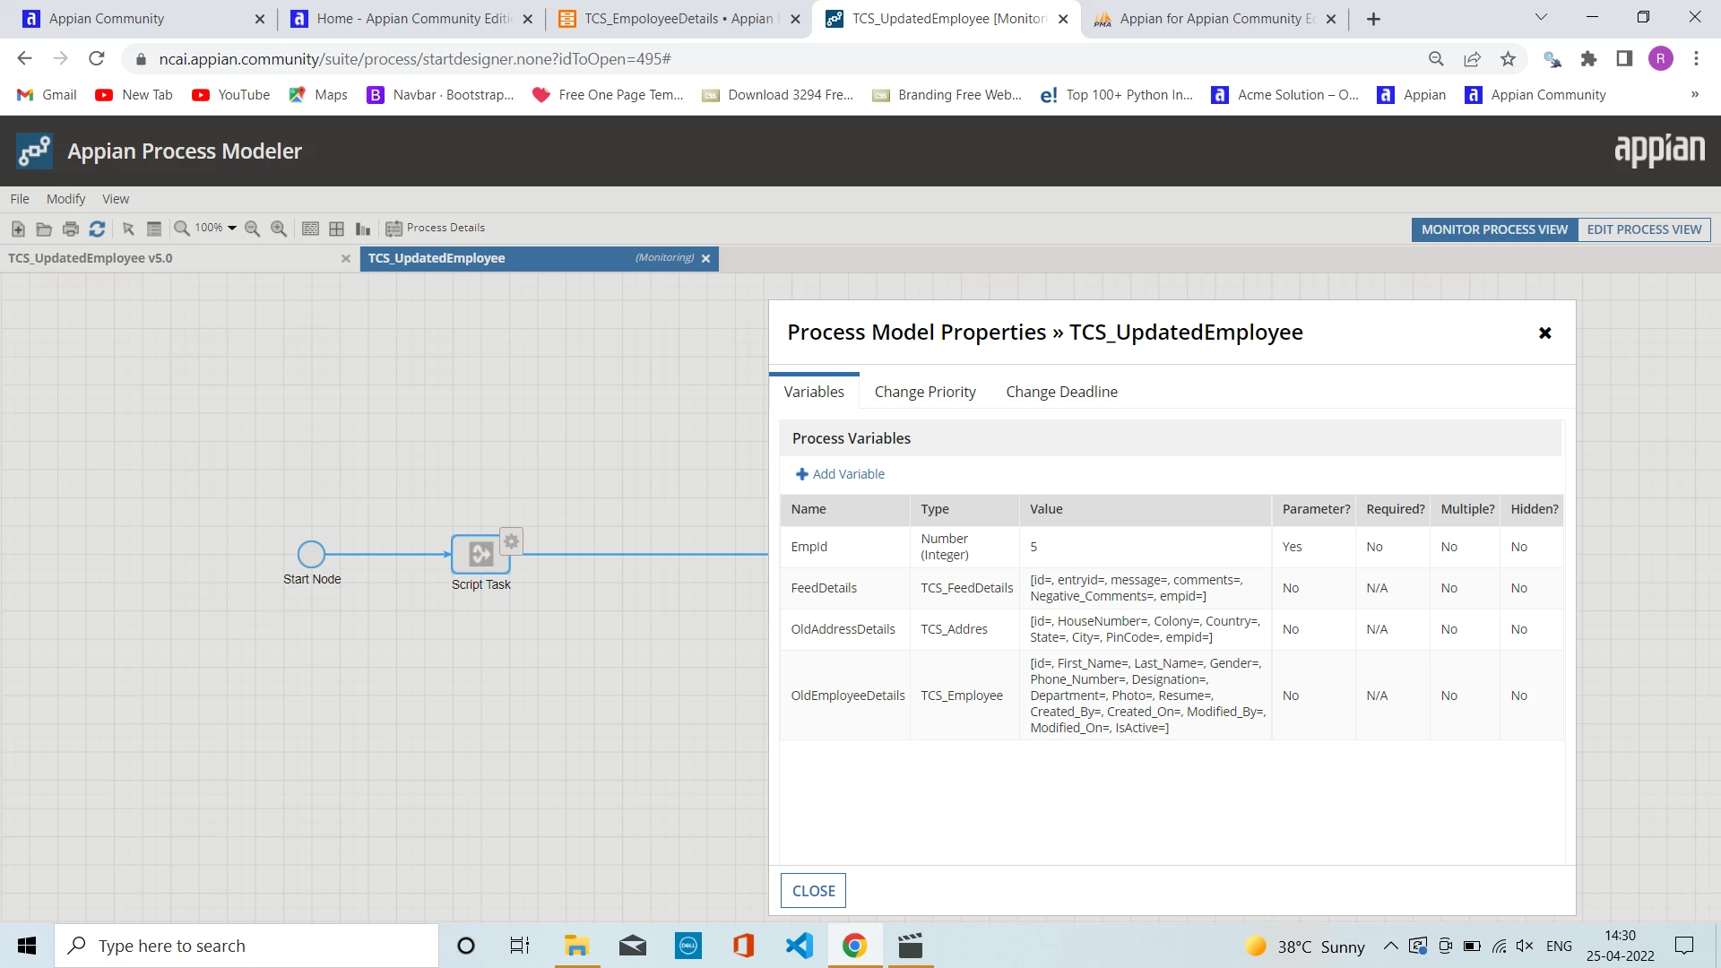The image size is (1721, 968).
Task: Open the View menu
Action: [116, 199]
